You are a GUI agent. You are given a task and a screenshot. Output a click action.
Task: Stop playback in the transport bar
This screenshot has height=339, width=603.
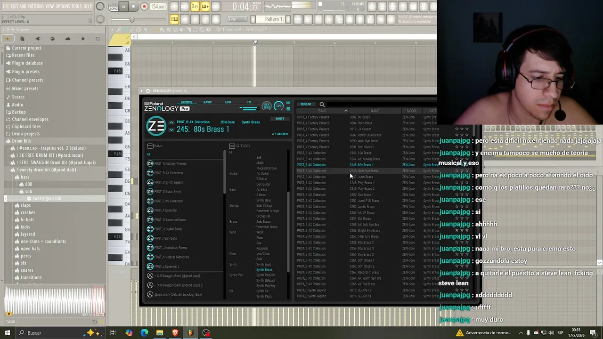pyautogui.click(x=133, y=7)
